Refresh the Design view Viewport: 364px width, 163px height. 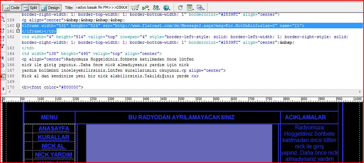click(180, 8)
